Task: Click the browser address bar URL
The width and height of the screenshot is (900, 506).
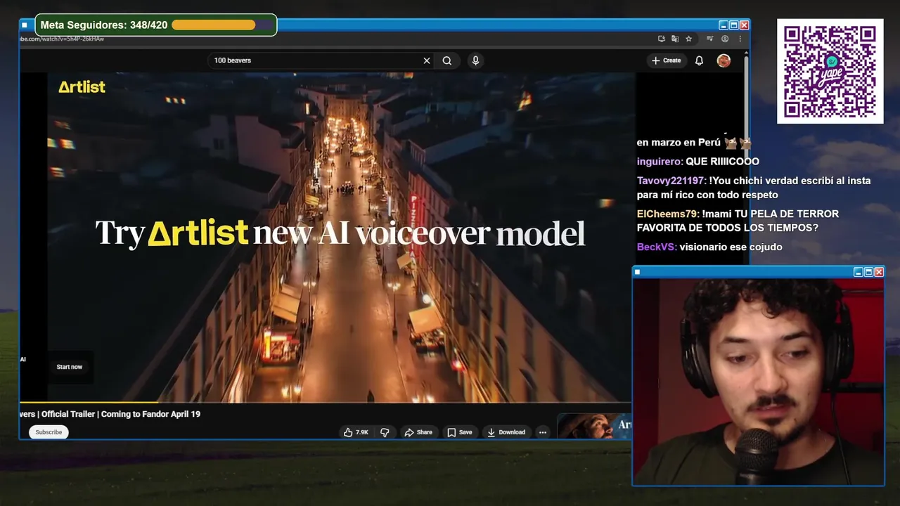Action: coord(62,39)
